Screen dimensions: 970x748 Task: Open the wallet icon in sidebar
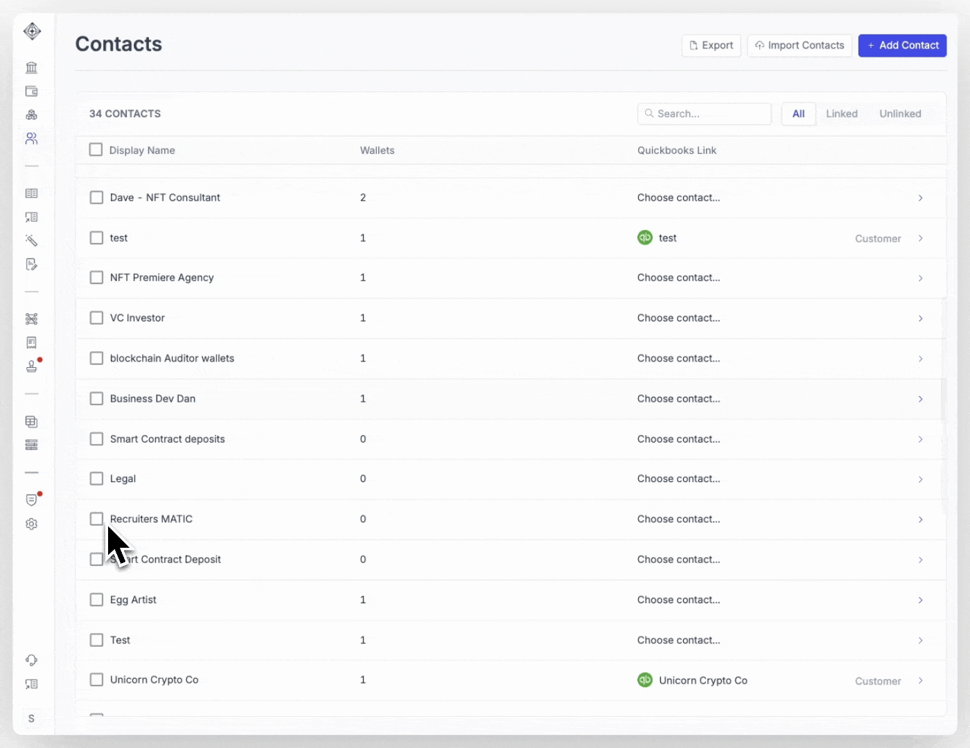pyautogui.click(x=31, y=91)
